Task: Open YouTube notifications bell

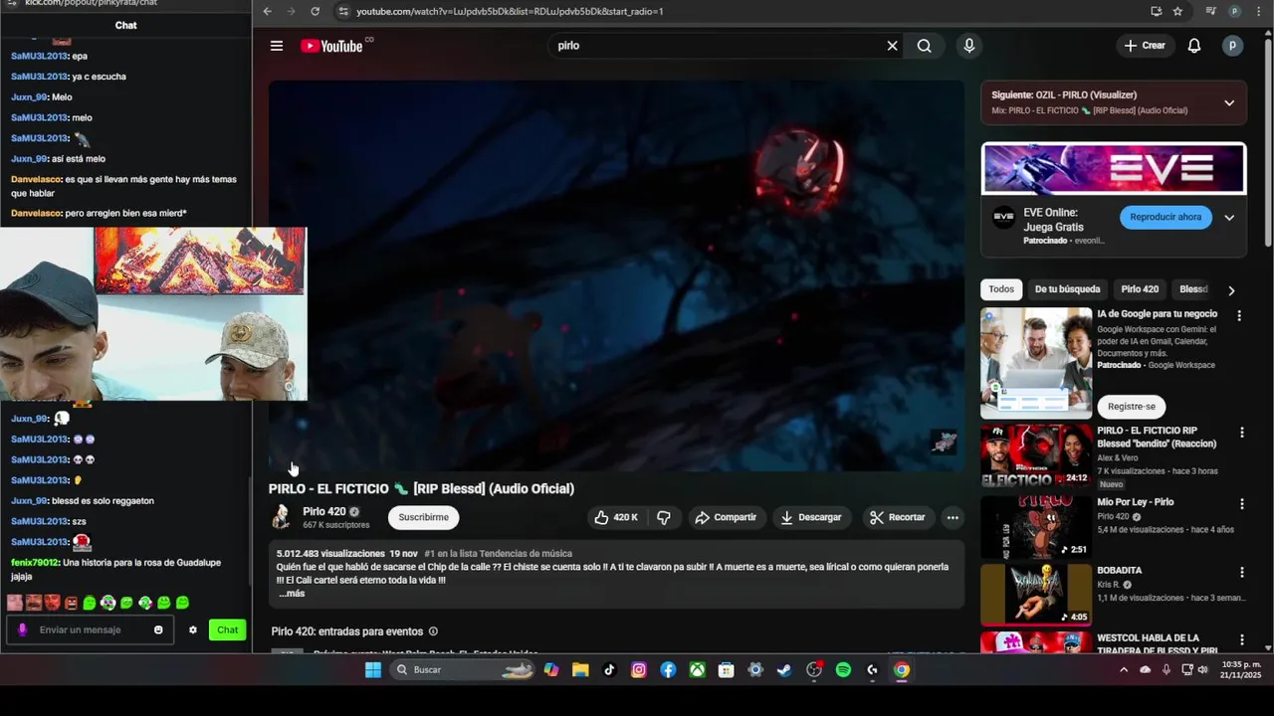Action: coord(1194,46)
